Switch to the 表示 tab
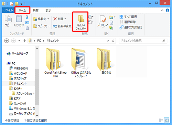 coord(48,10)
